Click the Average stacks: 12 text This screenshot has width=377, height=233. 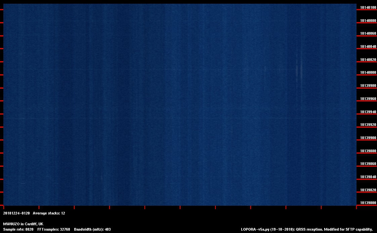(49, 213)
